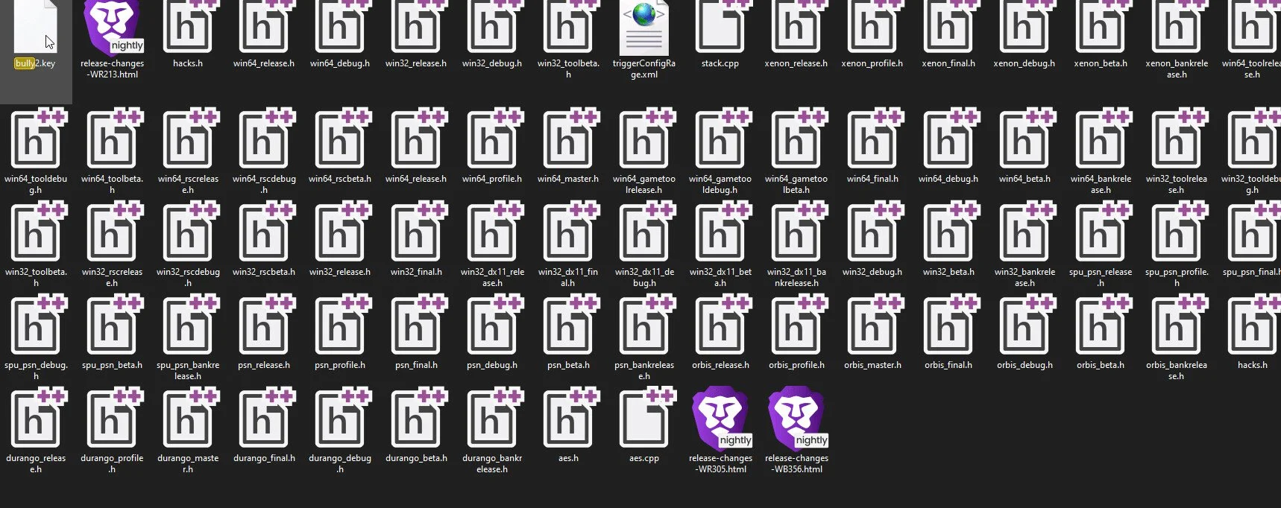The image size is (1281, 508).
Task: Open the release-changes-WR305.html file
Action: click(720, 421)
